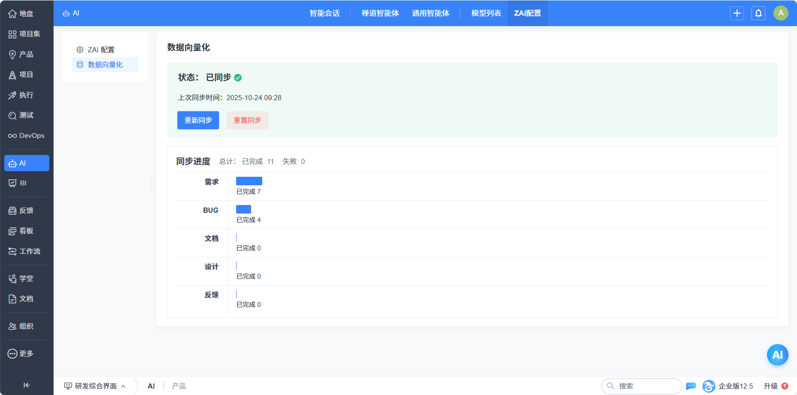Open the 看板 kanban sidebar item
Viewport: 797px width, 395px height.
27,231
